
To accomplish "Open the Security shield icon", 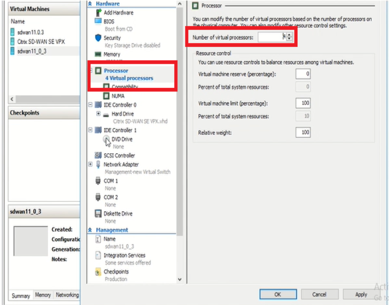I will pyautogui.click(x=98, y=38).
